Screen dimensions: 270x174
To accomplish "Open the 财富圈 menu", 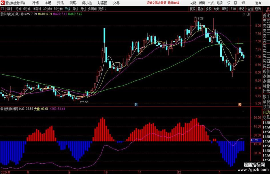I will (x=103, y=3).
